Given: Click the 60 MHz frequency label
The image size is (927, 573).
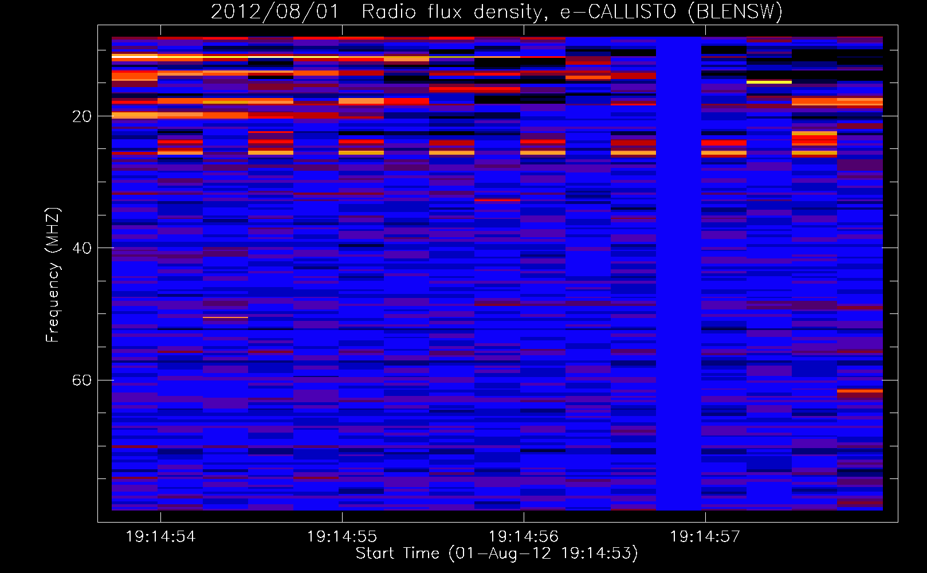Looking at the screenshot, I should [82, 380].
